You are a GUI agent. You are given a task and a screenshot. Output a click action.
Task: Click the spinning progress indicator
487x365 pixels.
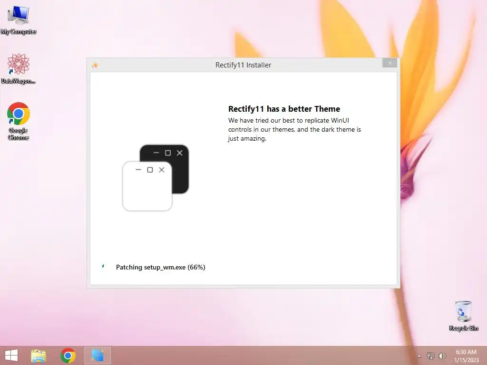(x=103, y=266)
